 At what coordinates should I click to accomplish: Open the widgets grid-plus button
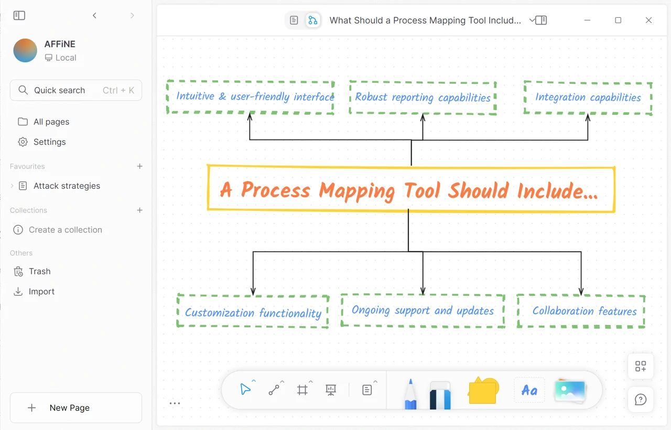(x=641, y=366)
